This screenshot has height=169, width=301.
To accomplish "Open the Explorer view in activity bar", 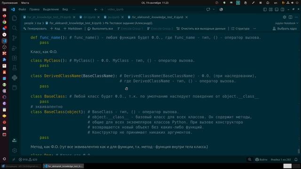I will [15, 18].
